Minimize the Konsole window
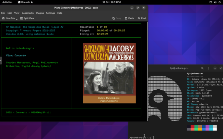Screen dimensions: 223x139 [x=132, y=8]
